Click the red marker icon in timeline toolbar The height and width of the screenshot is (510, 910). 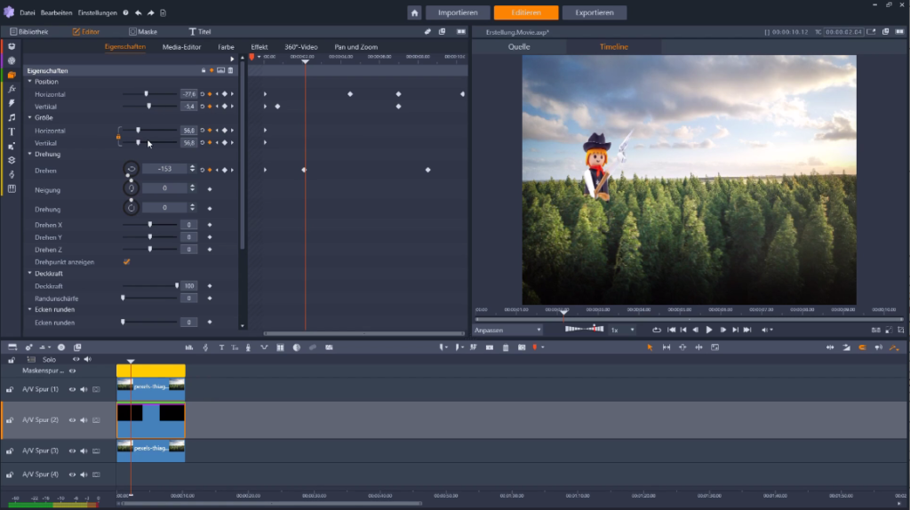(x=535, y=347)
